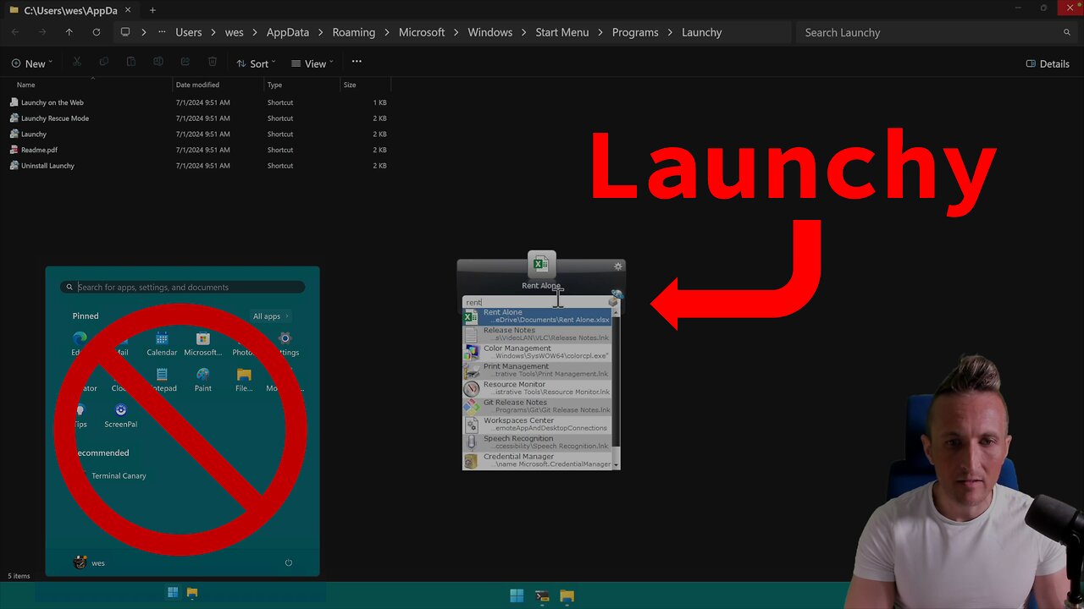Open All apps in Start menu

271,316
